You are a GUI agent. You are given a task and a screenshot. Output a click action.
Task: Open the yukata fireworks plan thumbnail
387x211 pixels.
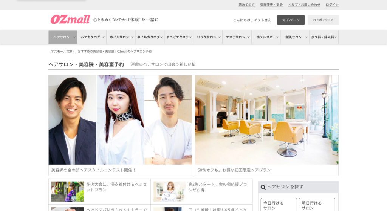[x=67, y=191]
